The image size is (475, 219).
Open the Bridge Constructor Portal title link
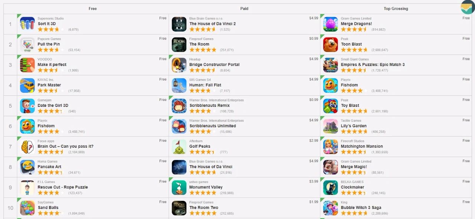[x=214, y=65]
